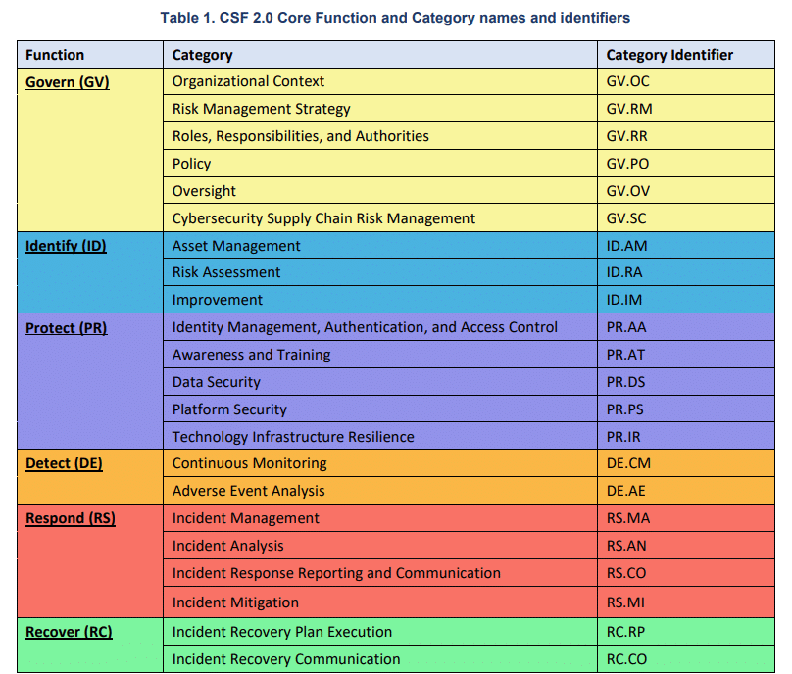Click the 'Improvement' category cell
Image resolution: width=792 pixels, height=674 pixels.
pyautogui.click(x=380, y=300)
